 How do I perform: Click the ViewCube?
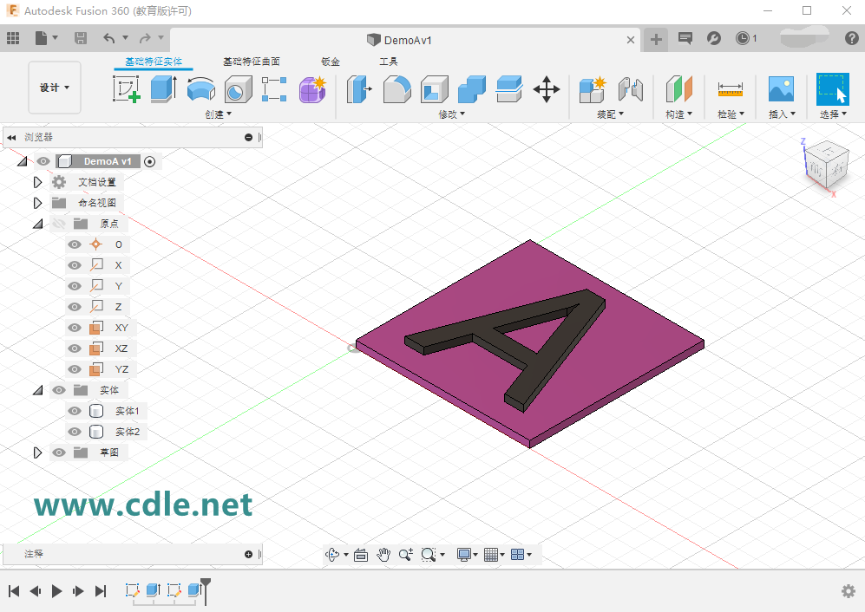826,165
